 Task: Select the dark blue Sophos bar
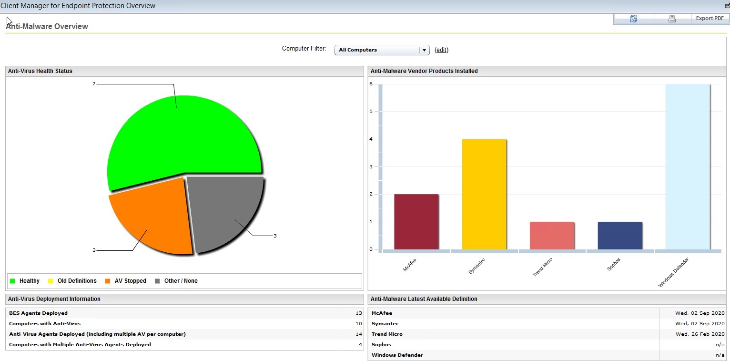[x=620, y=236]
